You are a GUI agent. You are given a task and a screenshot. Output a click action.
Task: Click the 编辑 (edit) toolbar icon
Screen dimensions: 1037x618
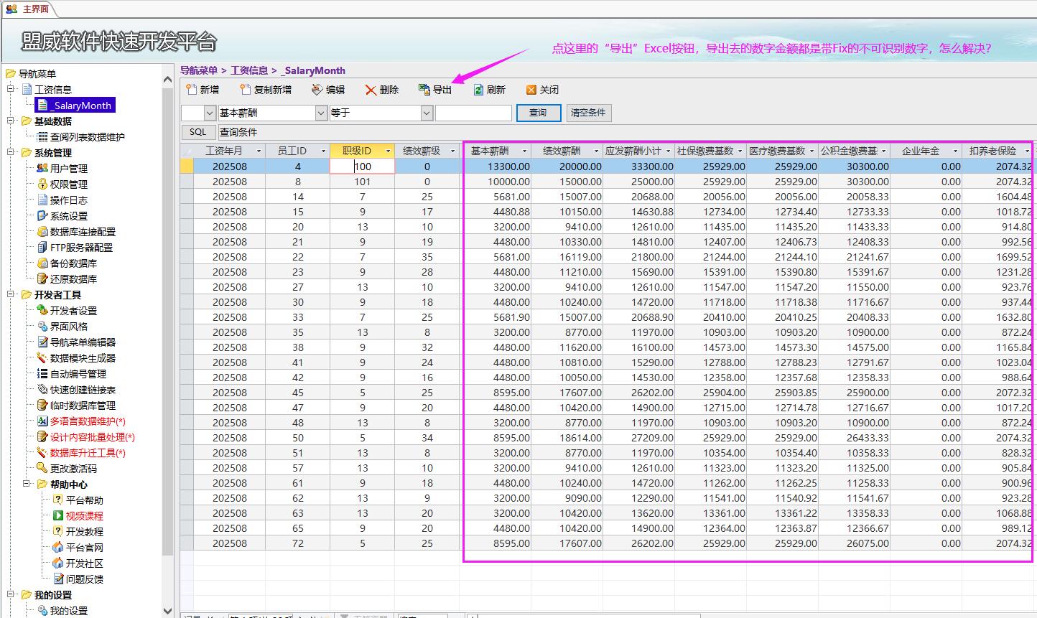coord(317,90)
